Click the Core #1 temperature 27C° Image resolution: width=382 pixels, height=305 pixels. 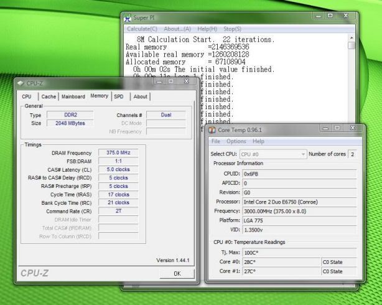[x=281, y=271]
